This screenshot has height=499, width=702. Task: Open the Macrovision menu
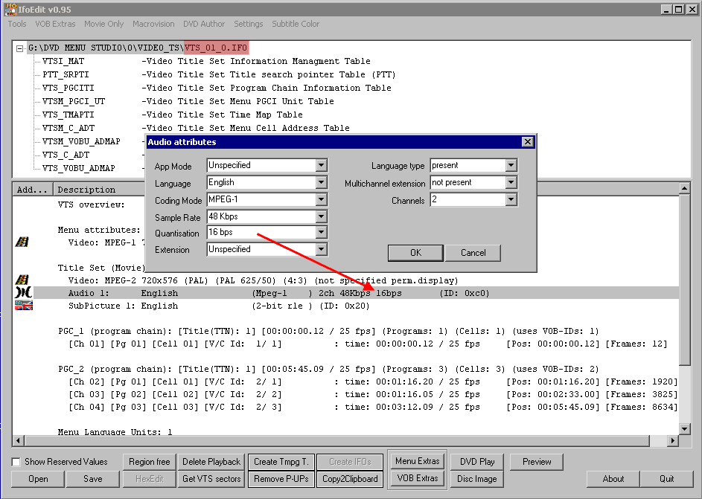153,24
